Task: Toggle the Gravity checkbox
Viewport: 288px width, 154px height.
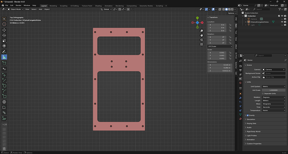Action: click(x=248, y=115)
